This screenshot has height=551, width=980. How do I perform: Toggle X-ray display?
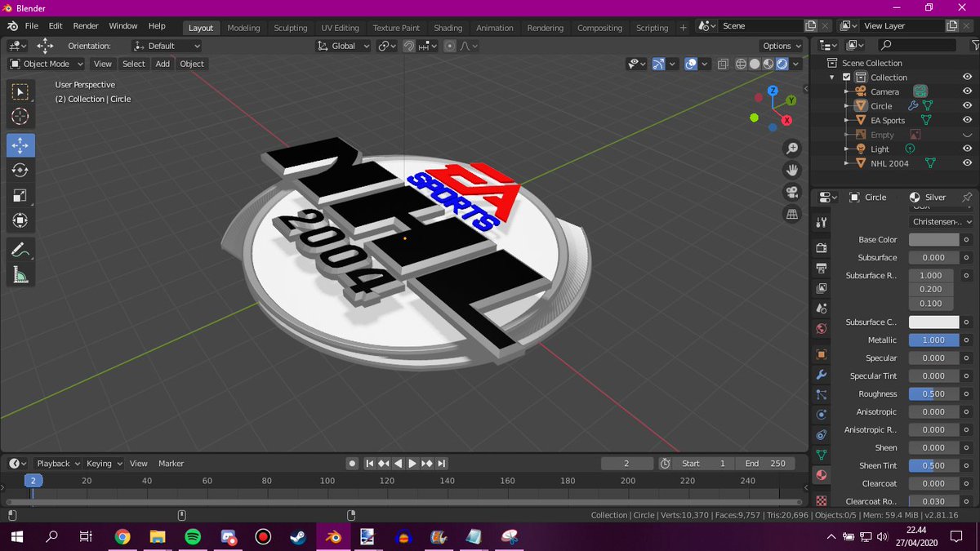pyautogui.click(x=724, y=64)
